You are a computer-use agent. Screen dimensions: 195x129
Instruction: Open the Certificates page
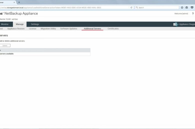(113, 28)
